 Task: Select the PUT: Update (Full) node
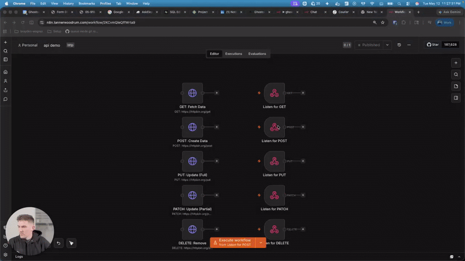tap(192, 161)
